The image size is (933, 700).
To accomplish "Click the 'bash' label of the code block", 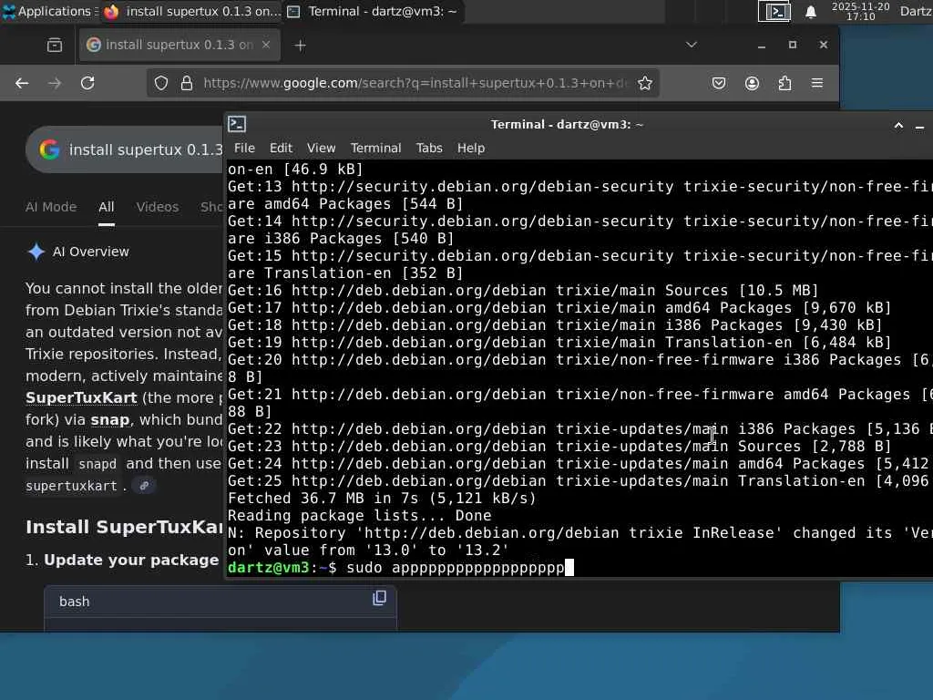I will point(75,602).
